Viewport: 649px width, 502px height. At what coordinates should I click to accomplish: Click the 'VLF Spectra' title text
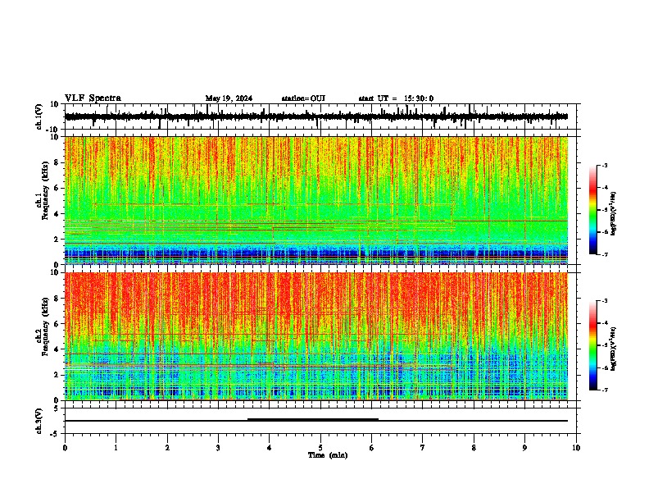tap(93, 98)
